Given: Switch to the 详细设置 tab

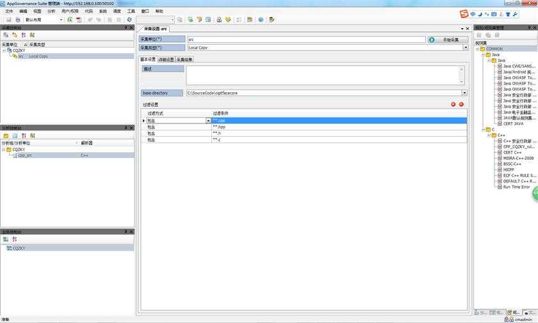Looking at the screenshot, I should pos(166,59).
